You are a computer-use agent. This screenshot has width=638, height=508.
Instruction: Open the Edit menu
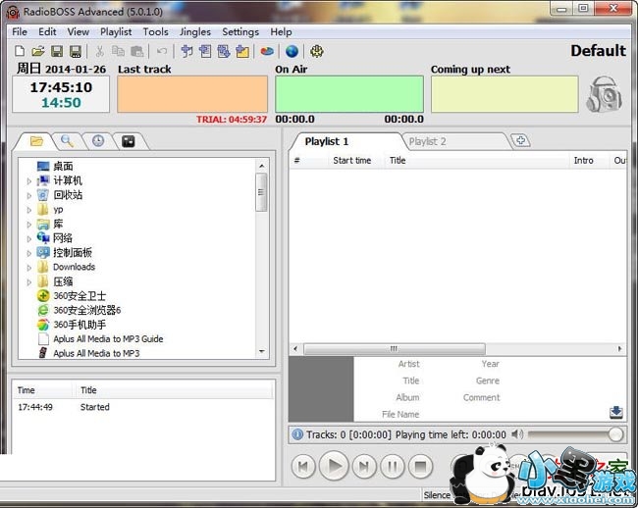[x=47, y=31]
